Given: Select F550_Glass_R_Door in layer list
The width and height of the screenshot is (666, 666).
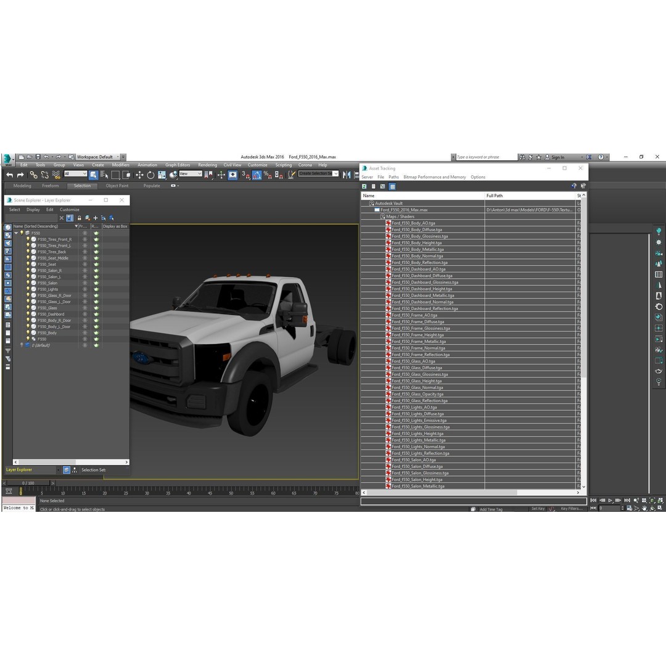Looking at the screenshot, I should 54,295.
